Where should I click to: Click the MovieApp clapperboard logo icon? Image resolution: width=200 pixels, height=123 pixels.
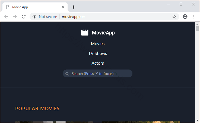click(x=85, y=33)
